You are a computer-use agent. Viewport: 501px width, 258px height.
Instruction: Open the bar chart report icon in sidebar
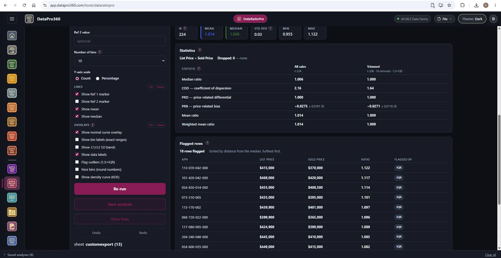click(12, 226)
